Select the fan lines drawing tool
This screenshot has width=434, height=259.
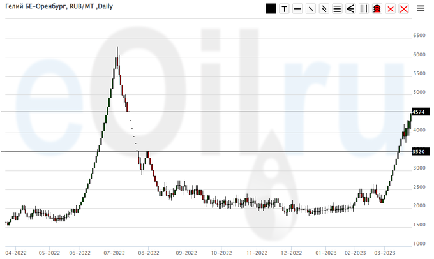coord(350,9)
